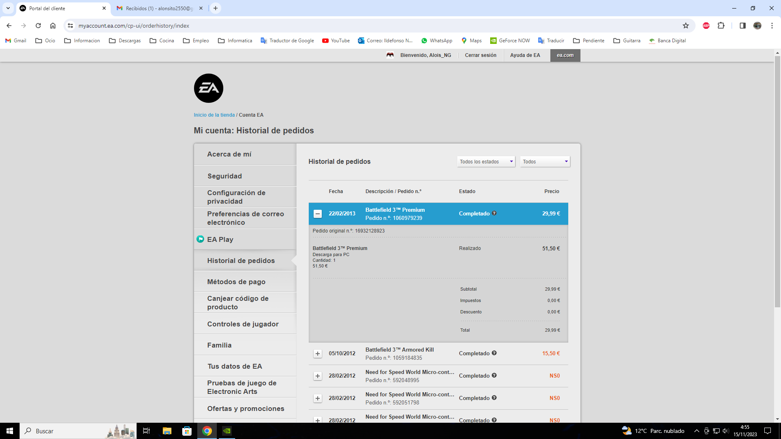Image resolution: width=781 pixels, height=439 pixels.
Task: Click help icon next to Battlefield 3 Premium Completado
Action: tap(494, 213)
